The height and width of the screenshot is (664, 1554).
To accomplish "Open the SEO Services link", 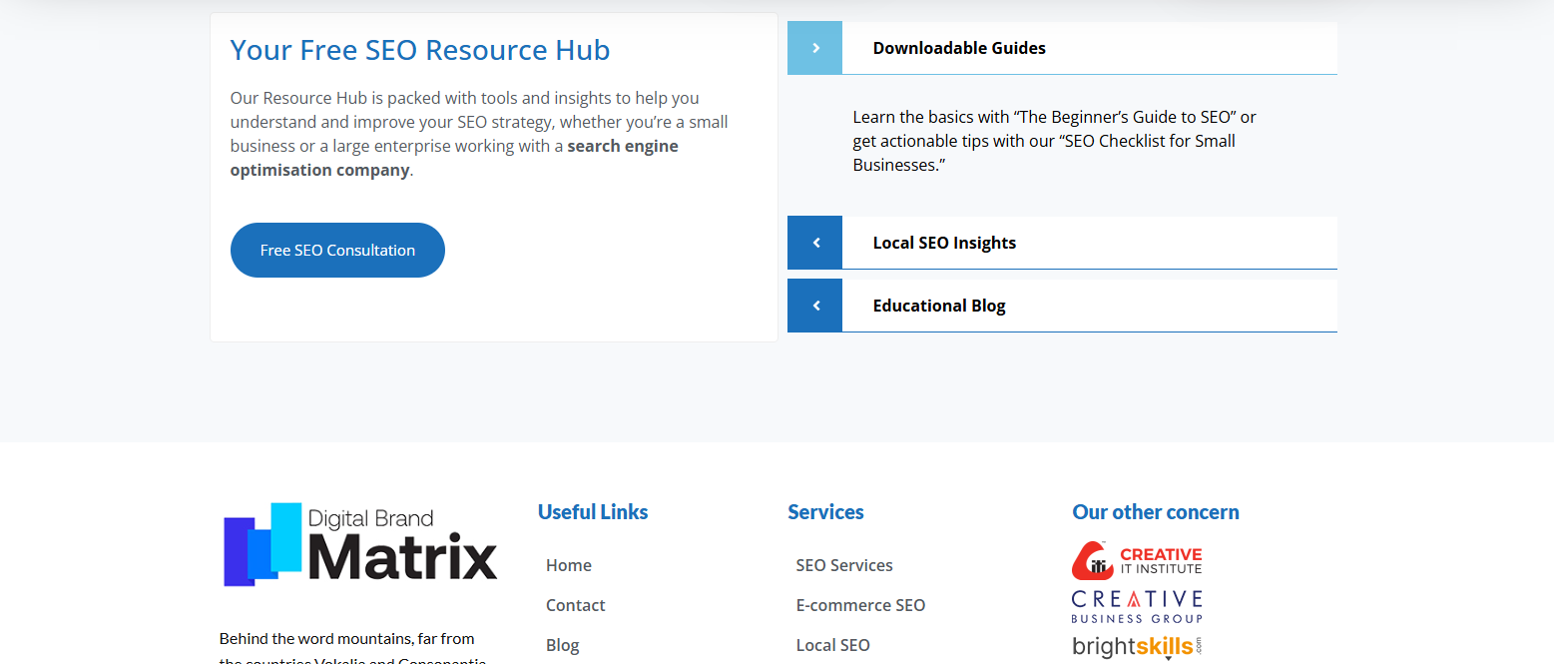I will 844,565.
